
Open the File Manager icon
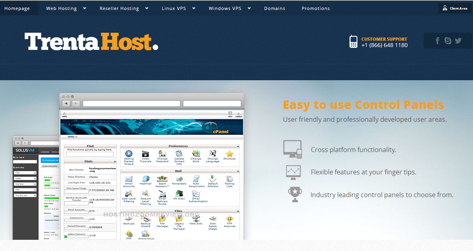pyautogui.click(x=162, y=219)
